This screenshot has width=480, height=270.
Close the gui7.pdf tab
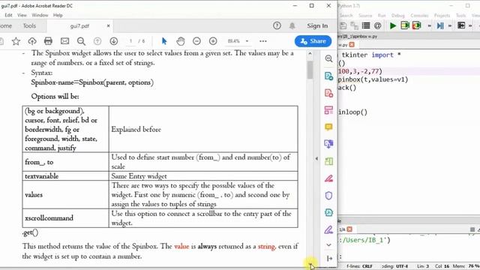(108, 26)
